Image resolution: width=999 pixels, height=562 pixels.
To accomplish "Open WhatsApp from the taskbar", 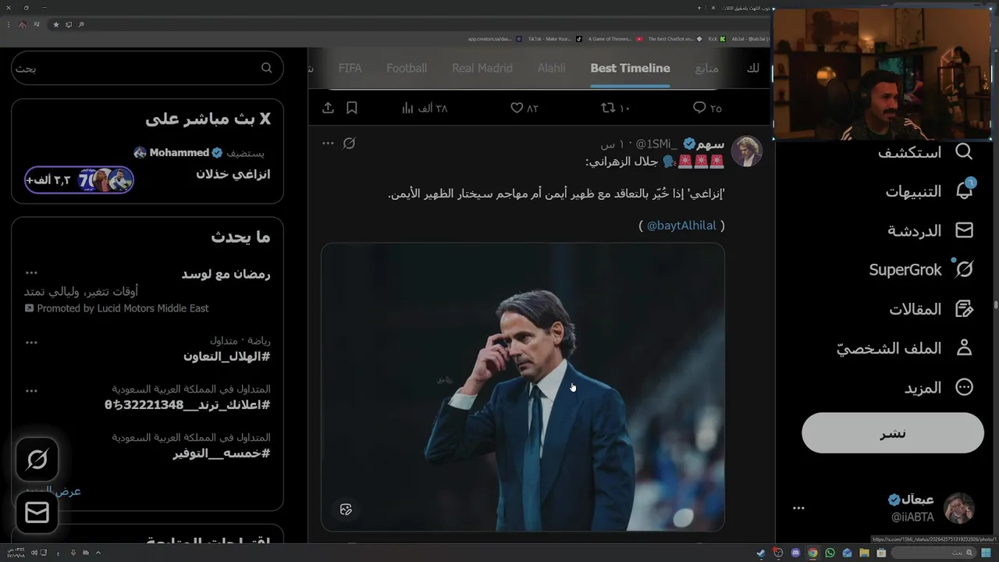I will [x=830, y=553].
